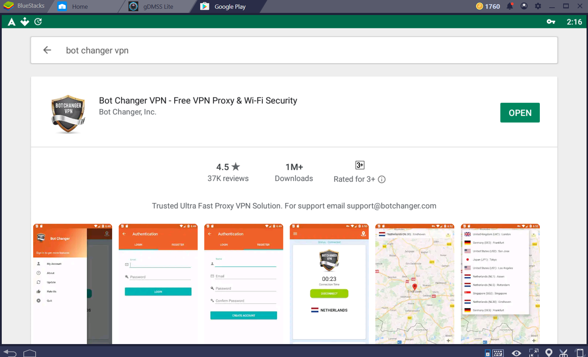Screen dimensions: 588x357
Task: Go back using the search bar arrow
Action: click(47, 50)
